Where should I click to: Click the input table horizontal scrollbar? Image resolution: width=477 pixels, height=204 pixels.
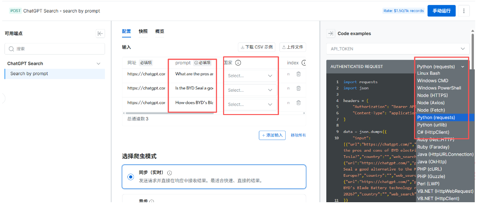(170, 113)
